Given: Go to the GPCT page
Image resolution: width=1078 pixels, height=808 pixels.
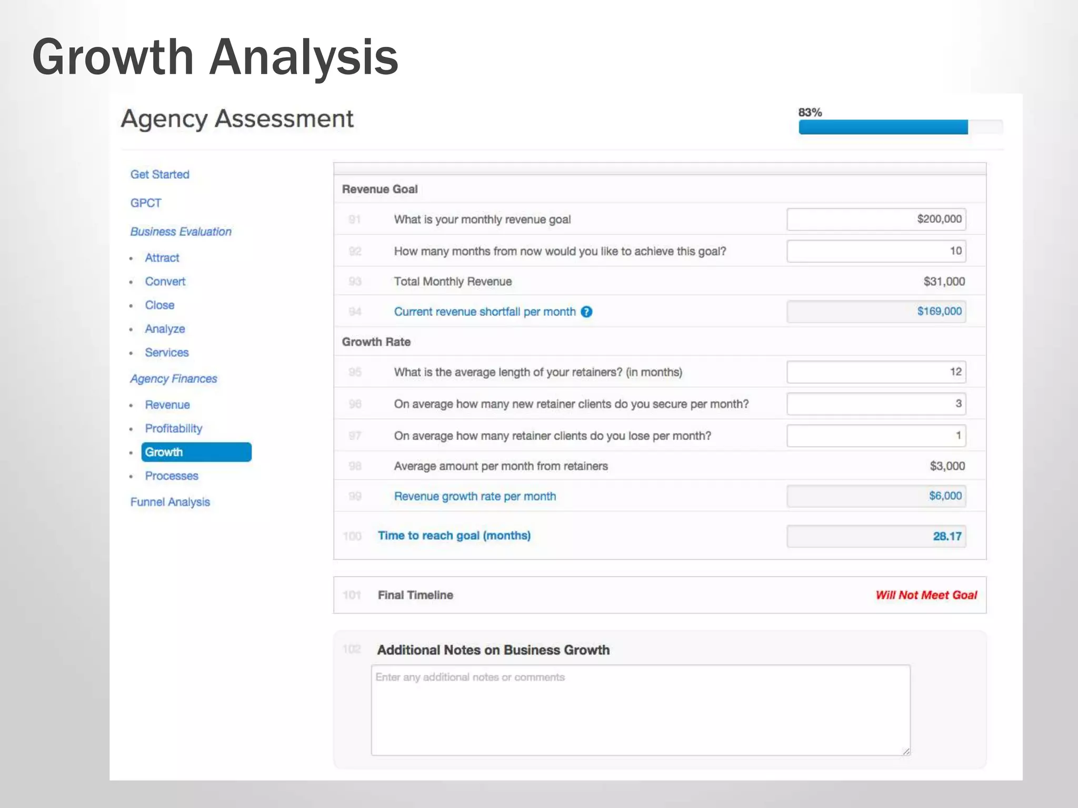Looking at the screenshot, I should [146, 203].
